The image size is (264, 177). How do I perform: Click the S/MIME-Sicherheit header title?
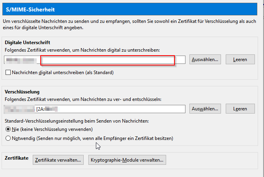[x=30, y=8]
